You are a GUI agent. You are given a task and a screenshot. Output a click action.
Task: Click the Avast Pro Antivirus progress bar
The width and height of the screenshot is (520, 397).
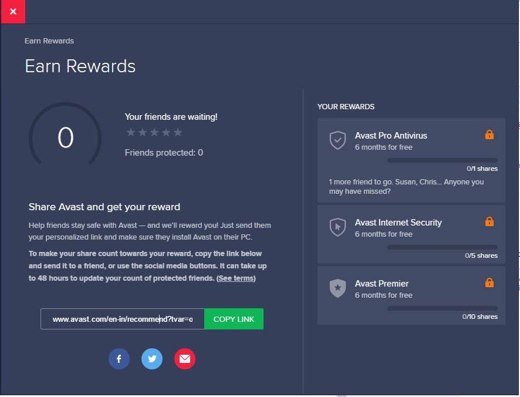click(x=443, y=160)
